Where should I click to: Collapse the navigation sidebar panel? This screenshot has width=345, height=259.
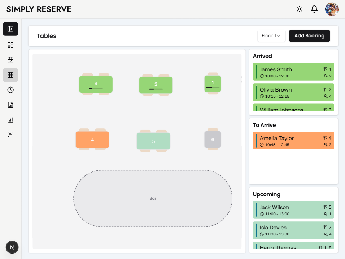click(10, 29)
